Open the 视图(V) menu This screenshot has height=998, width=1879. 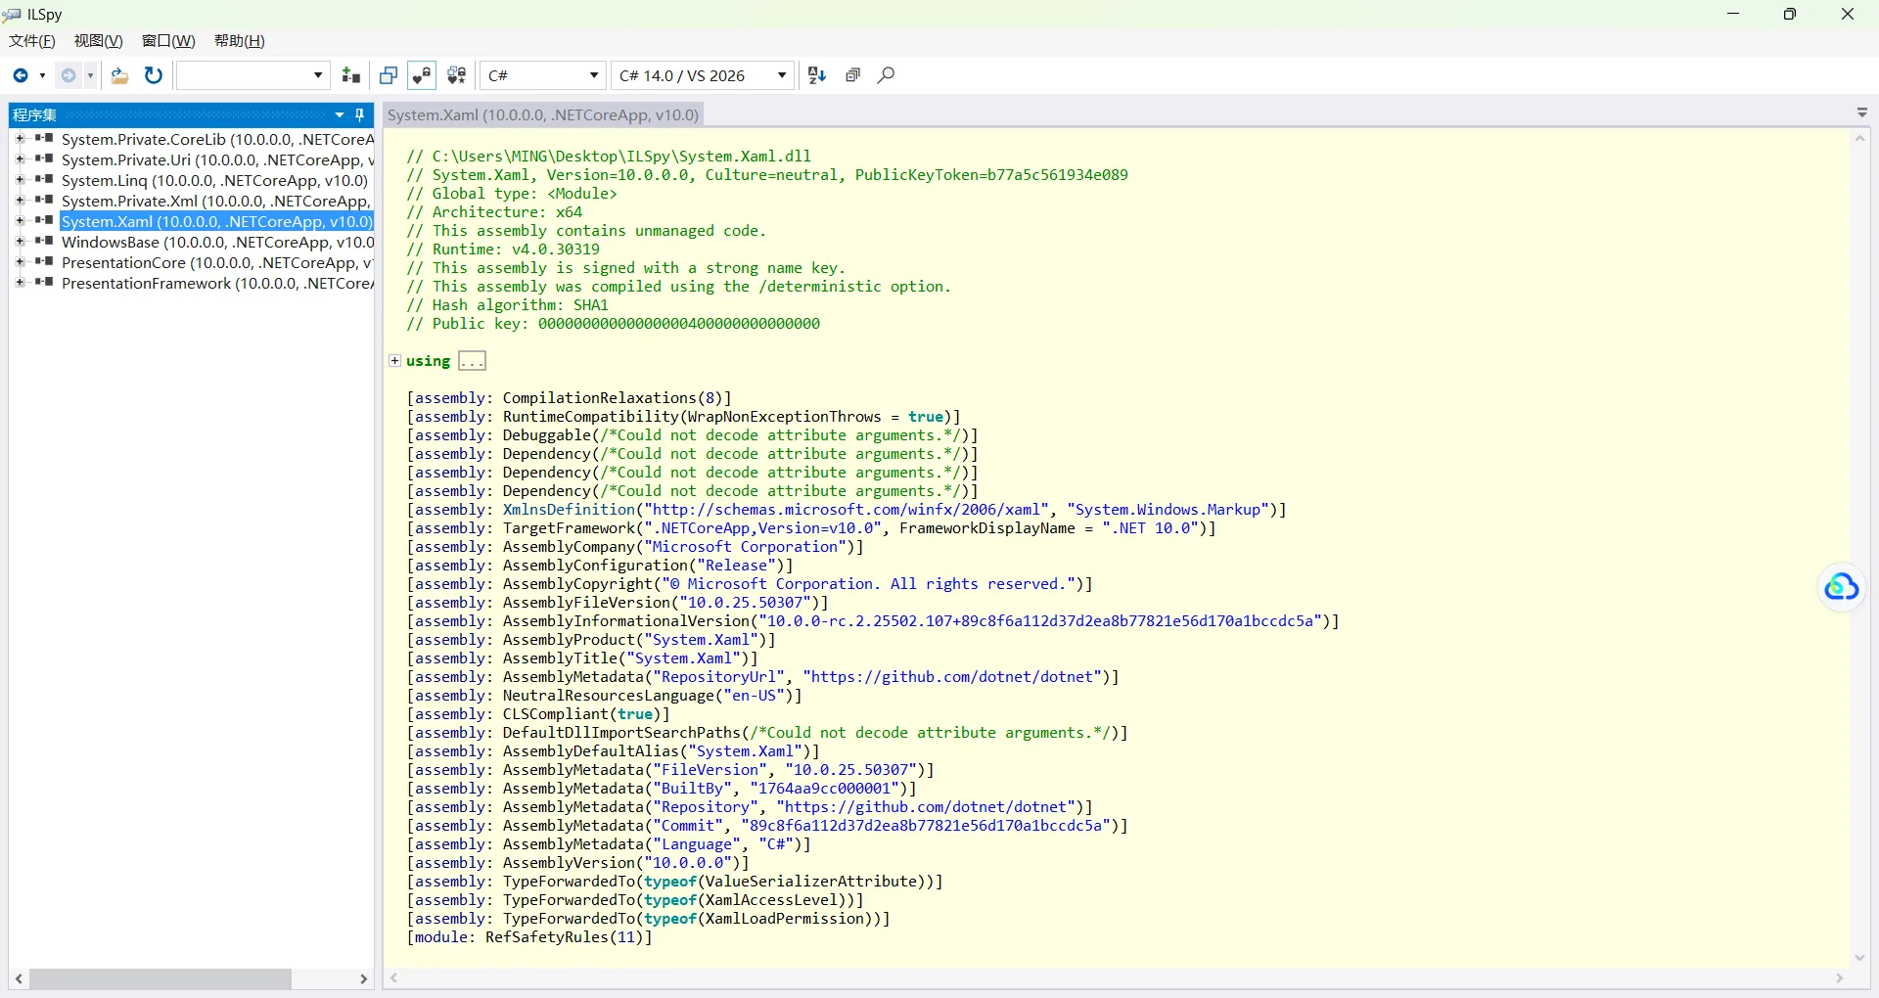click(98, 41)
